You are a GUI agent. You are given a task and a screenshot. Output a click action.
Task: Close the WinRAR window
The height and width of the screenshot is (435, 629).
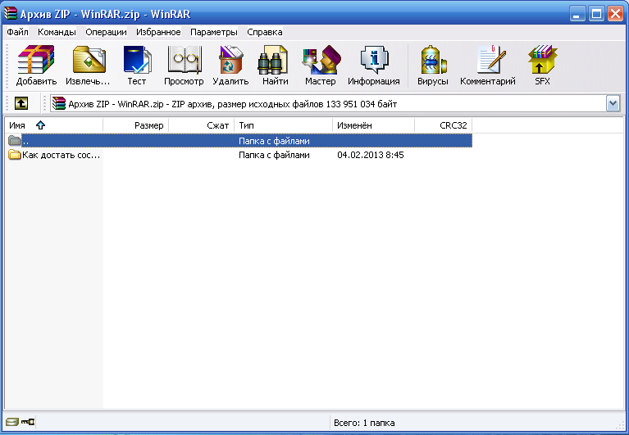(615, 14)
